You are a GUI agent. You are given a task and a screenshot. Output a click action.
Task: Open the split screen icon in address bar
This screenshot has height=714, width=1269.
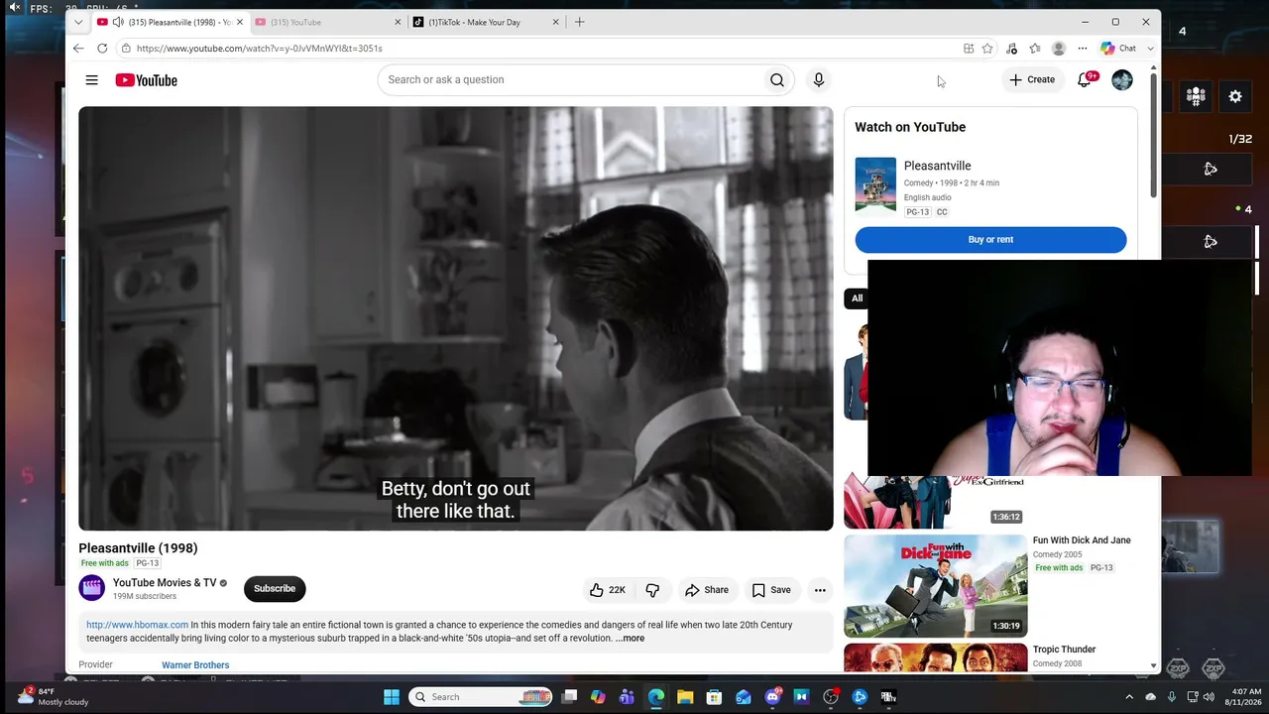pyautogui.click(x=969, y=48)
